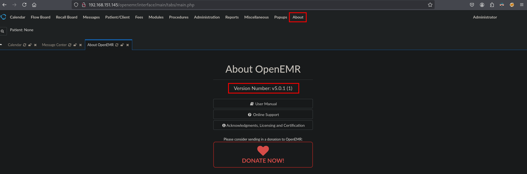Refresh the Message Center tab
Image resolution: width=527 pixels, height=174 pixels.
[x=70, y=45]
